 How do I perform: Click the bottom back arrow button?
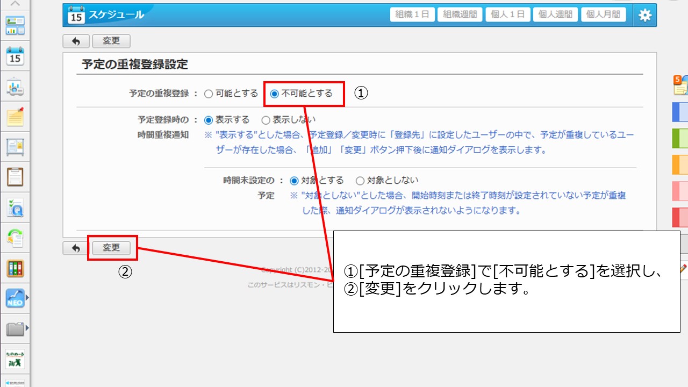pyautogui.click(x=76, y=248)
